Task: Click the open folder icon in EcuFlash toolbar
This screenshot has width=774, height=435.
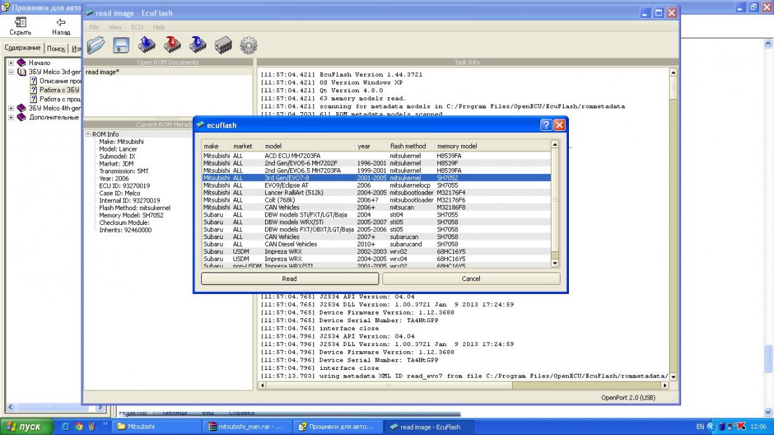Action: pyautogui.click(x=95, y=44)
